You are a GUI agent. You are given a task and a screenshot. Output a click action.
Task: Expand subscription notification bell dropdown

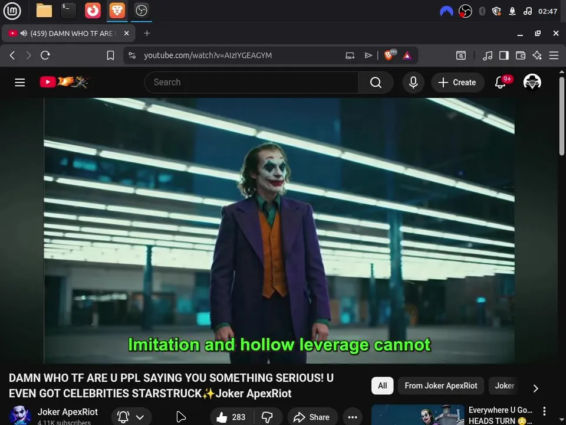pyautogui.click(x=131, y=417)
